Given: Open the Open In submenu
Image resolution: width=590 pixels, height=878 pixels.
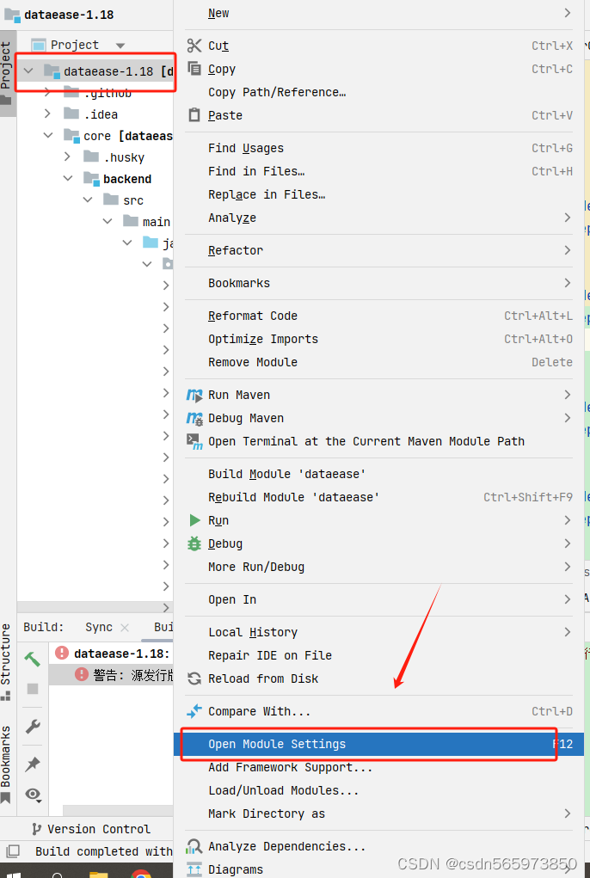Looking at the screenshot, I should (379, 599).
